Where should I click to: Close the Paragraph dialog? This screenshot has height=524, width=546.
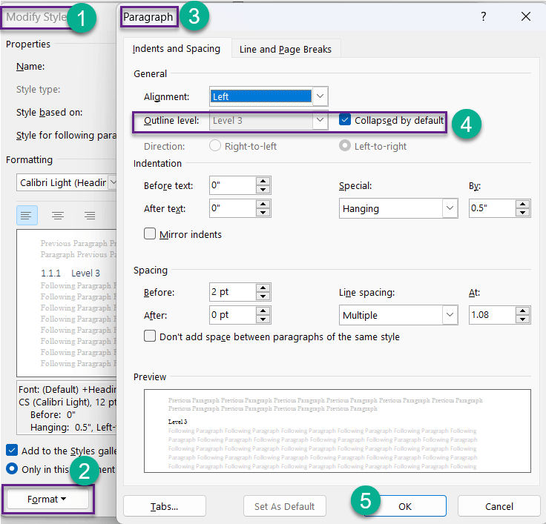click(x=526, y=16)
